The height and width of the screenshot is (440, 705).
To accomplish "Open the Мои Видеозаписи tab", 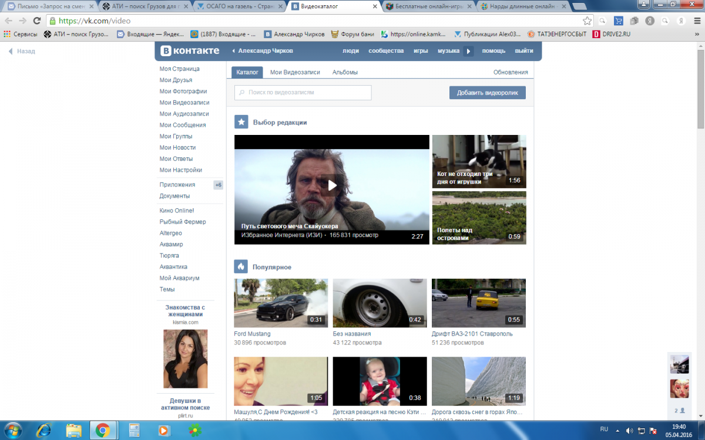I will pos(295,72).
